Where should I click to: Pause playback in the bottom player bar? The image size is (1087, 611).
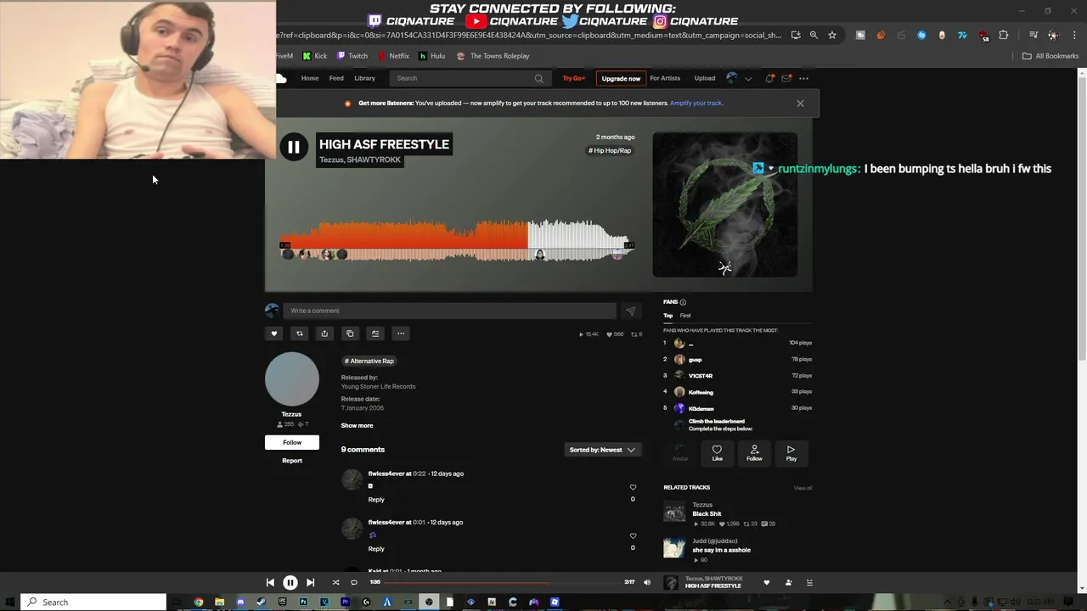coord(290,582)
